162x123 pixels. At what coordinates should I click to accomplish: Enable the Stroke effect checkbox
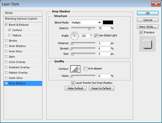[6, 41]
